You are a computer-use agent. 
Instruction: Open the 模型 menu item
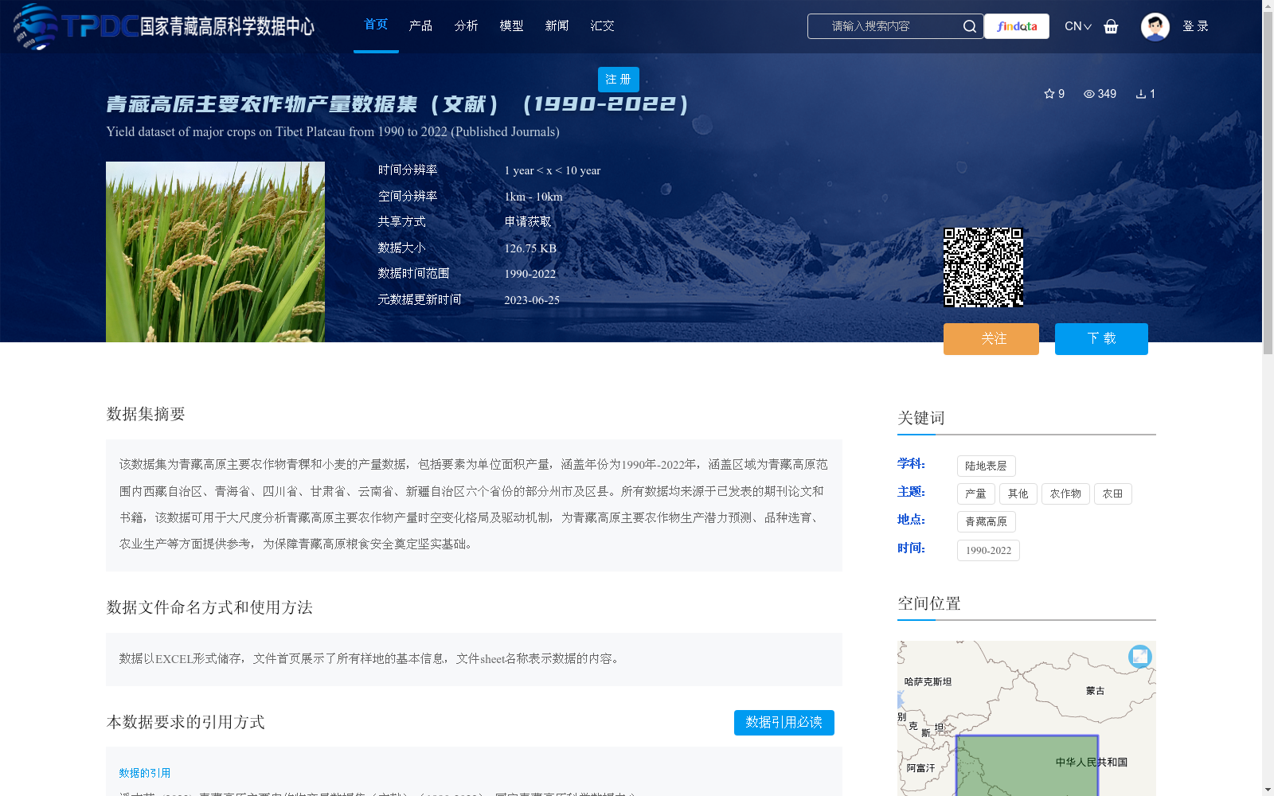tap(511, 26)
